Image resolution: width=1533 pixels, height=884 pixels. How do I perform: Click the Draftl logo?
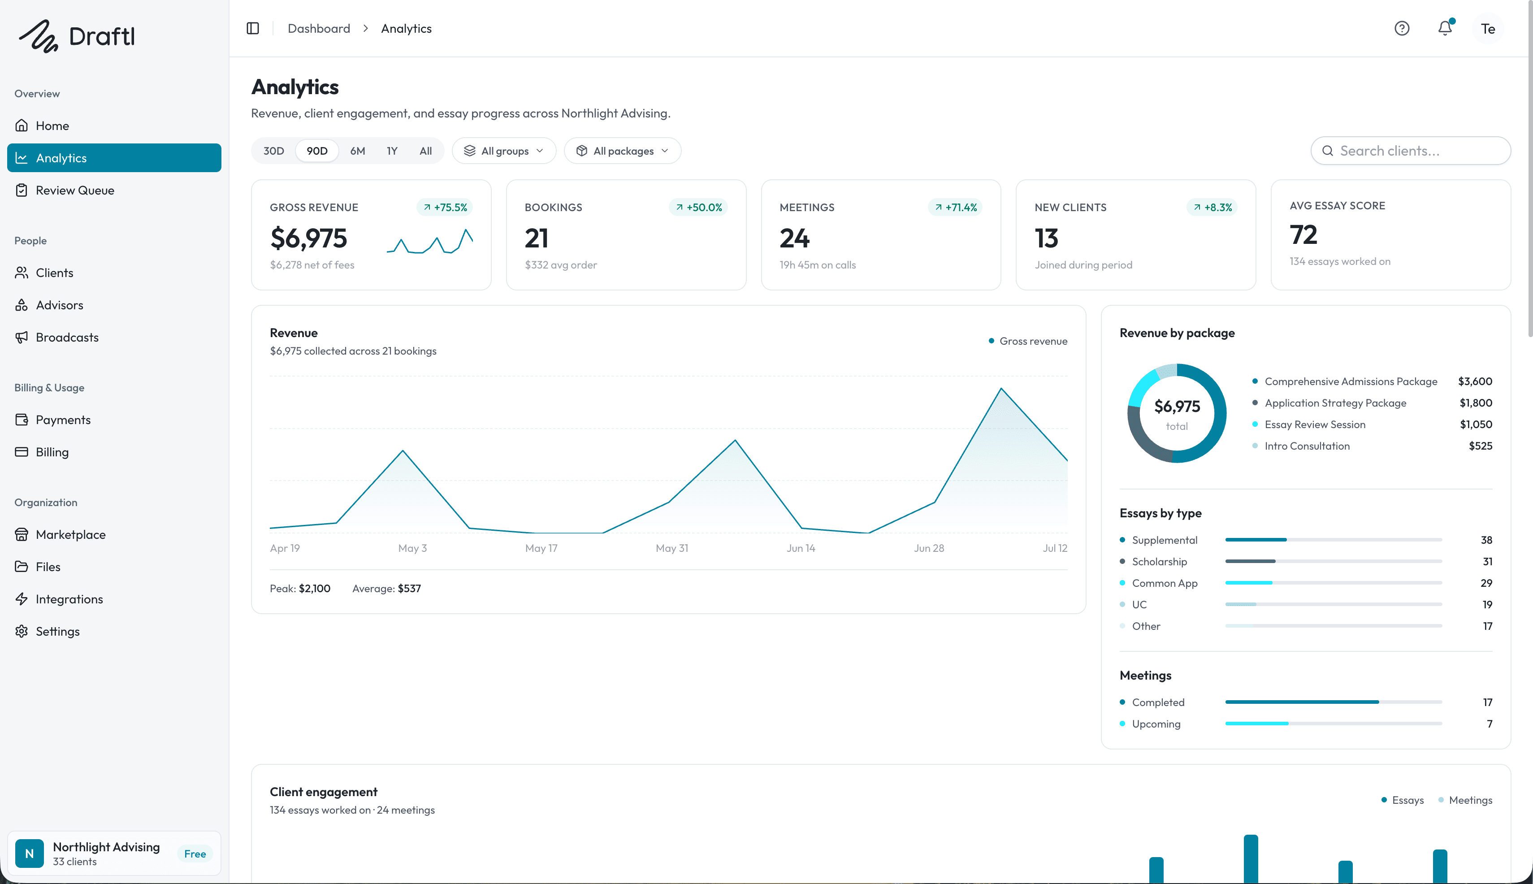point(77,36)
